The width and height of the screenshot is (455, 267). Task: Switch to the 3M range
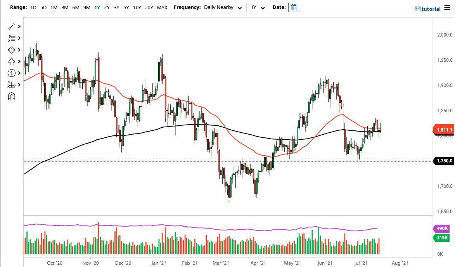[x=65, y=7]
